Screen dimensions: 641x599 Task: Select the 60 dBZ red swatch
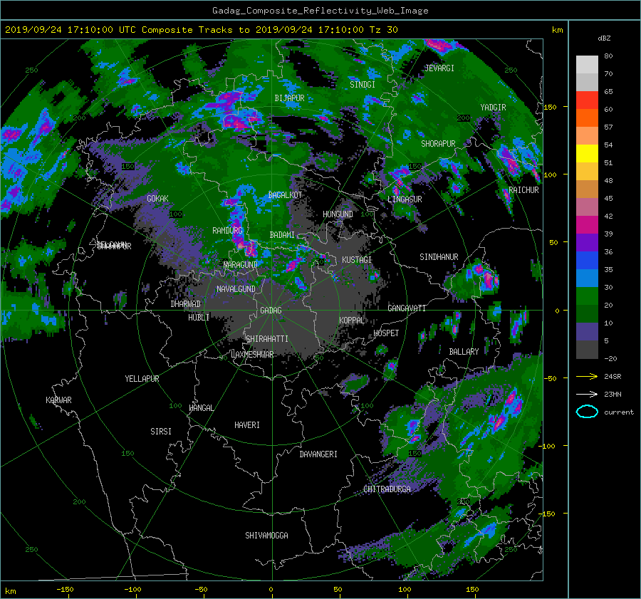[587, 100]
